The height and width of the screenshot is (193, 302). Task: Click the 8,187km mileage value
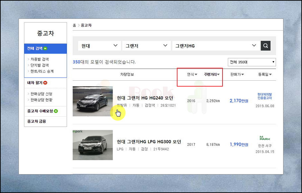pyautogui.click(x=213, y=144)
